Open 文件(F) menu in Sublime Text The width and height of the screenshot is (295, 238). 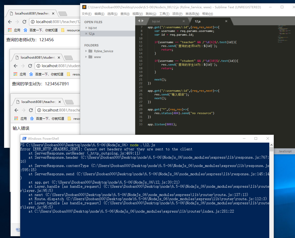[x=87, y=14]
